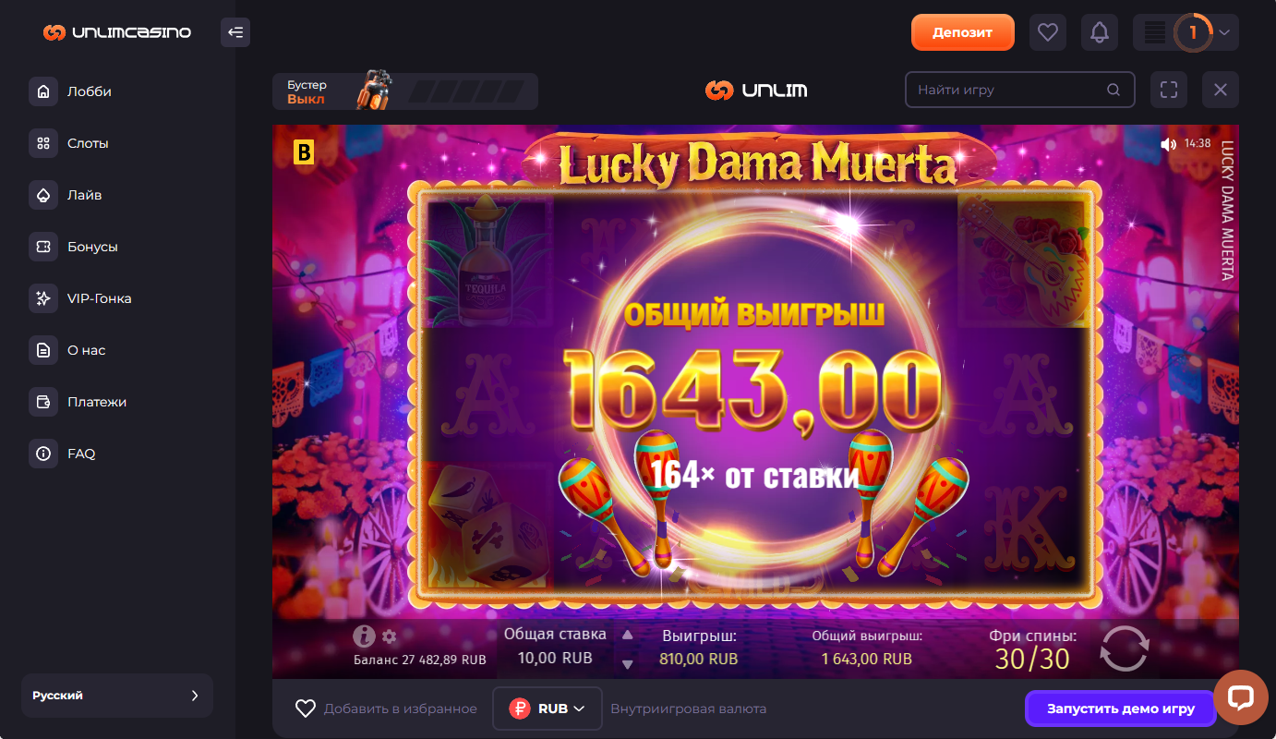This screenshot has width=1276, height=739.
Task: Open the game settings gear icon
Action: [x=390, y=636]
